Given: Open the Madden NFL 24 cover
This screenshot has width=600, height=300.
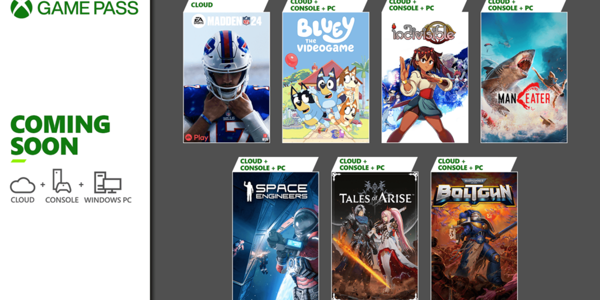Looking at the screenshot, I should point(226,77).
